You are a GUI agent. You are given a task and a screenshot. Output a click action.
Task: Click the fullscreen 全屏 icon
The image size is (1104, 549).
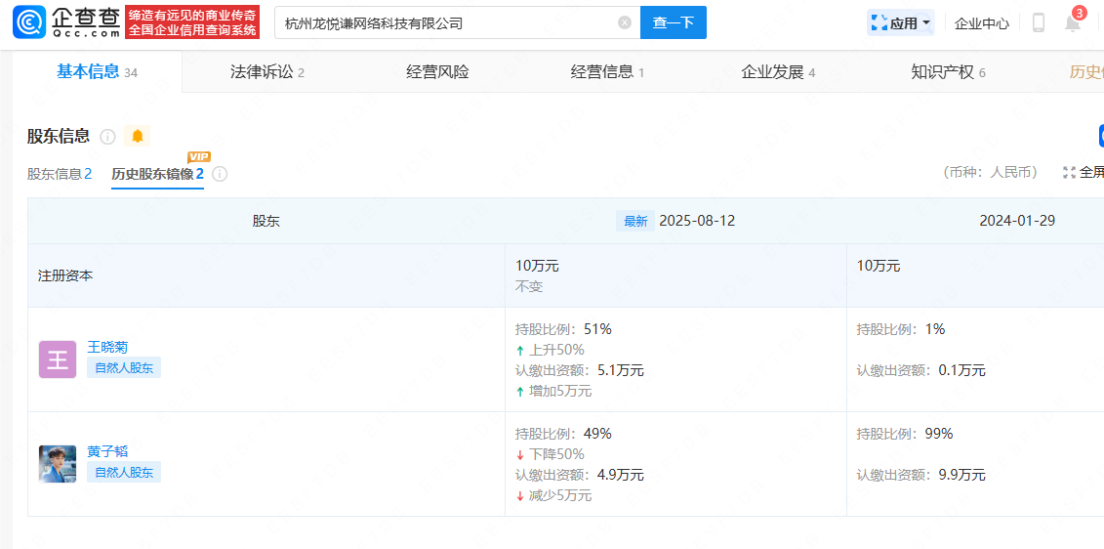[x=1070, y=173]
